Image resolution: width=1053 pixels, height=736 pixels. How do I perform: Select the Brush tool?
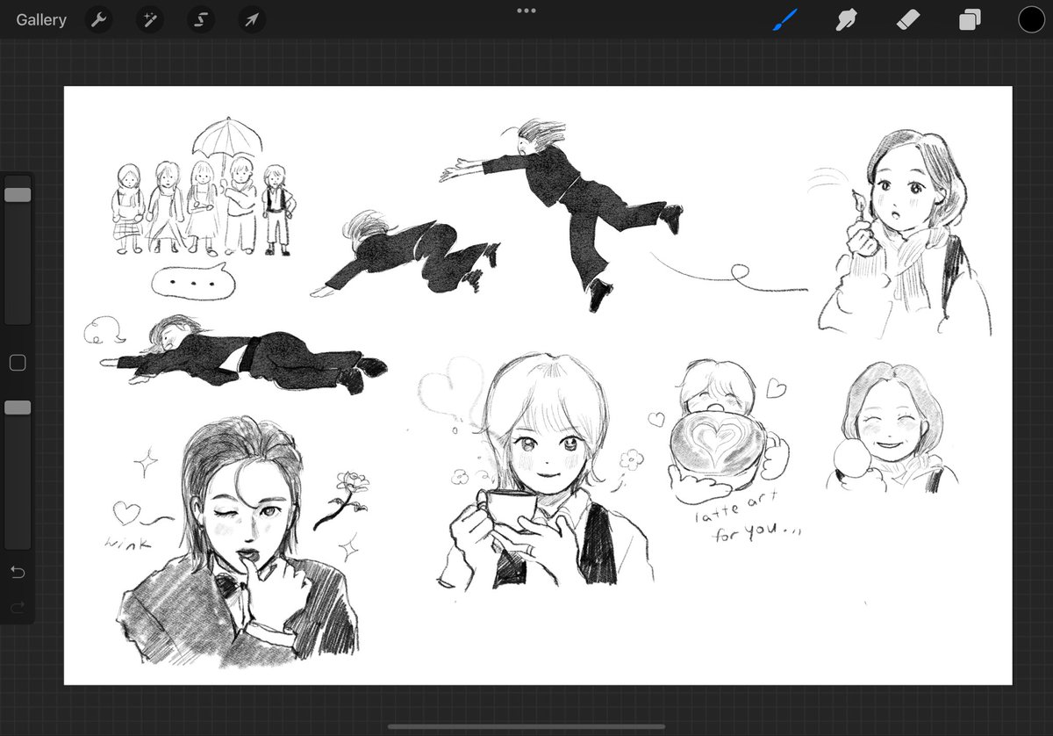[x=784, y=19]
